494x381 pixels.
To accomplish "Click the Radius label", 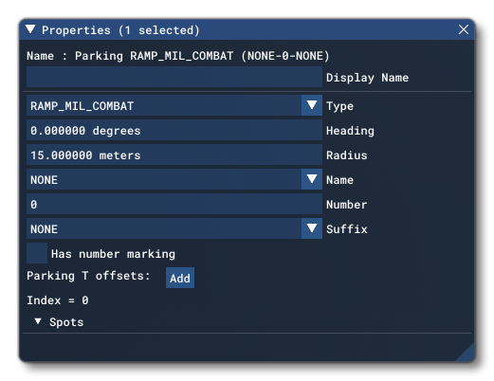I will (x=347, y=155).
